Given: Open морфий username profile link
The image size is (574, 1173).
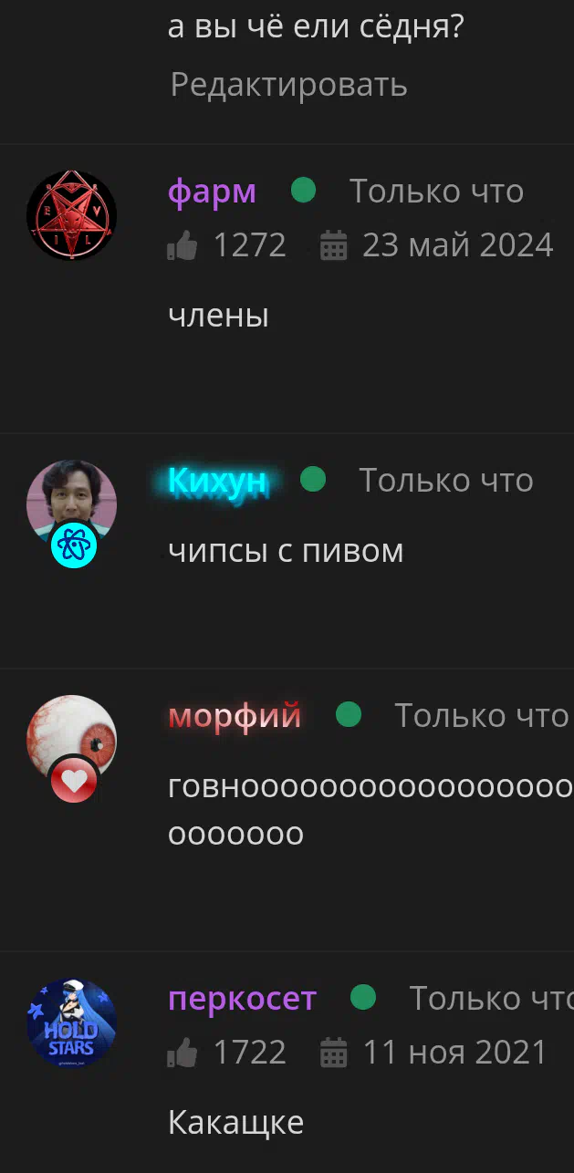Looking at the screenshot, I should tap(235, 717).
